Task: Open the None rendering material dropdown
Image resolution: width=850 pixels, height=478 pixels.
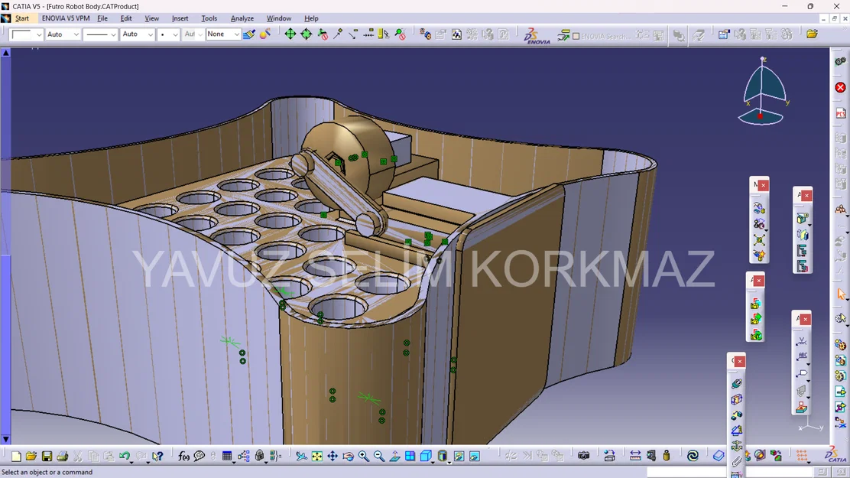Action: tap(222, 34)
